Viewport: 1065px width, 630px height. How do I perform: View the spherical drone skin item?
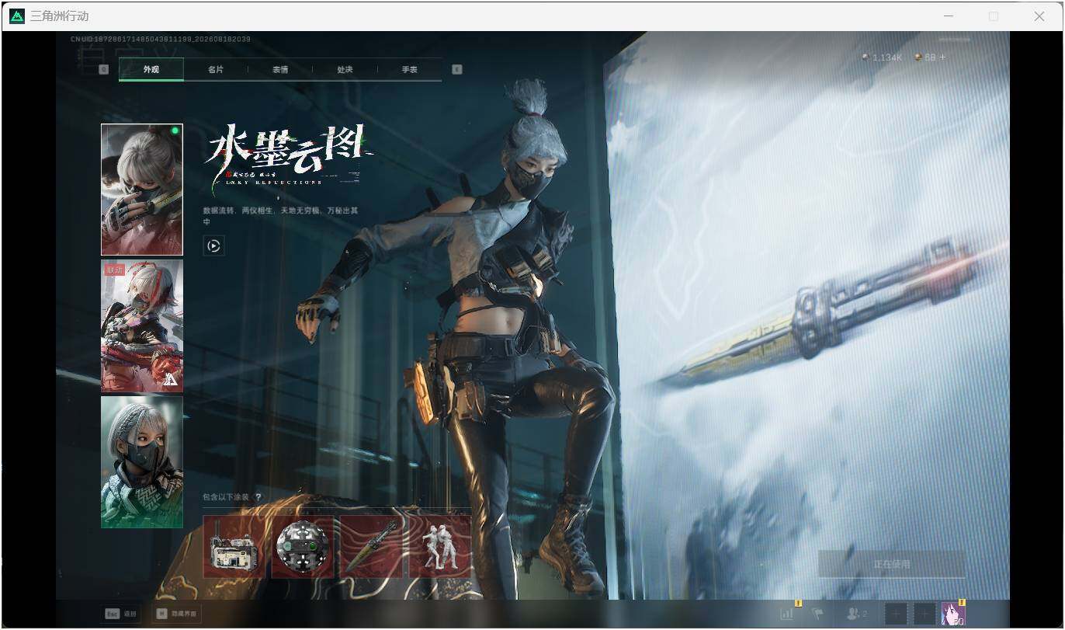(x=303, y=547)
